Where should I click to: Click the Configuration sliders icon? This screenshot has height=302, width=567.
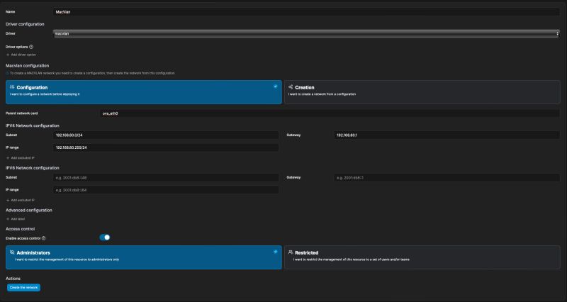(x=12, y=87)
